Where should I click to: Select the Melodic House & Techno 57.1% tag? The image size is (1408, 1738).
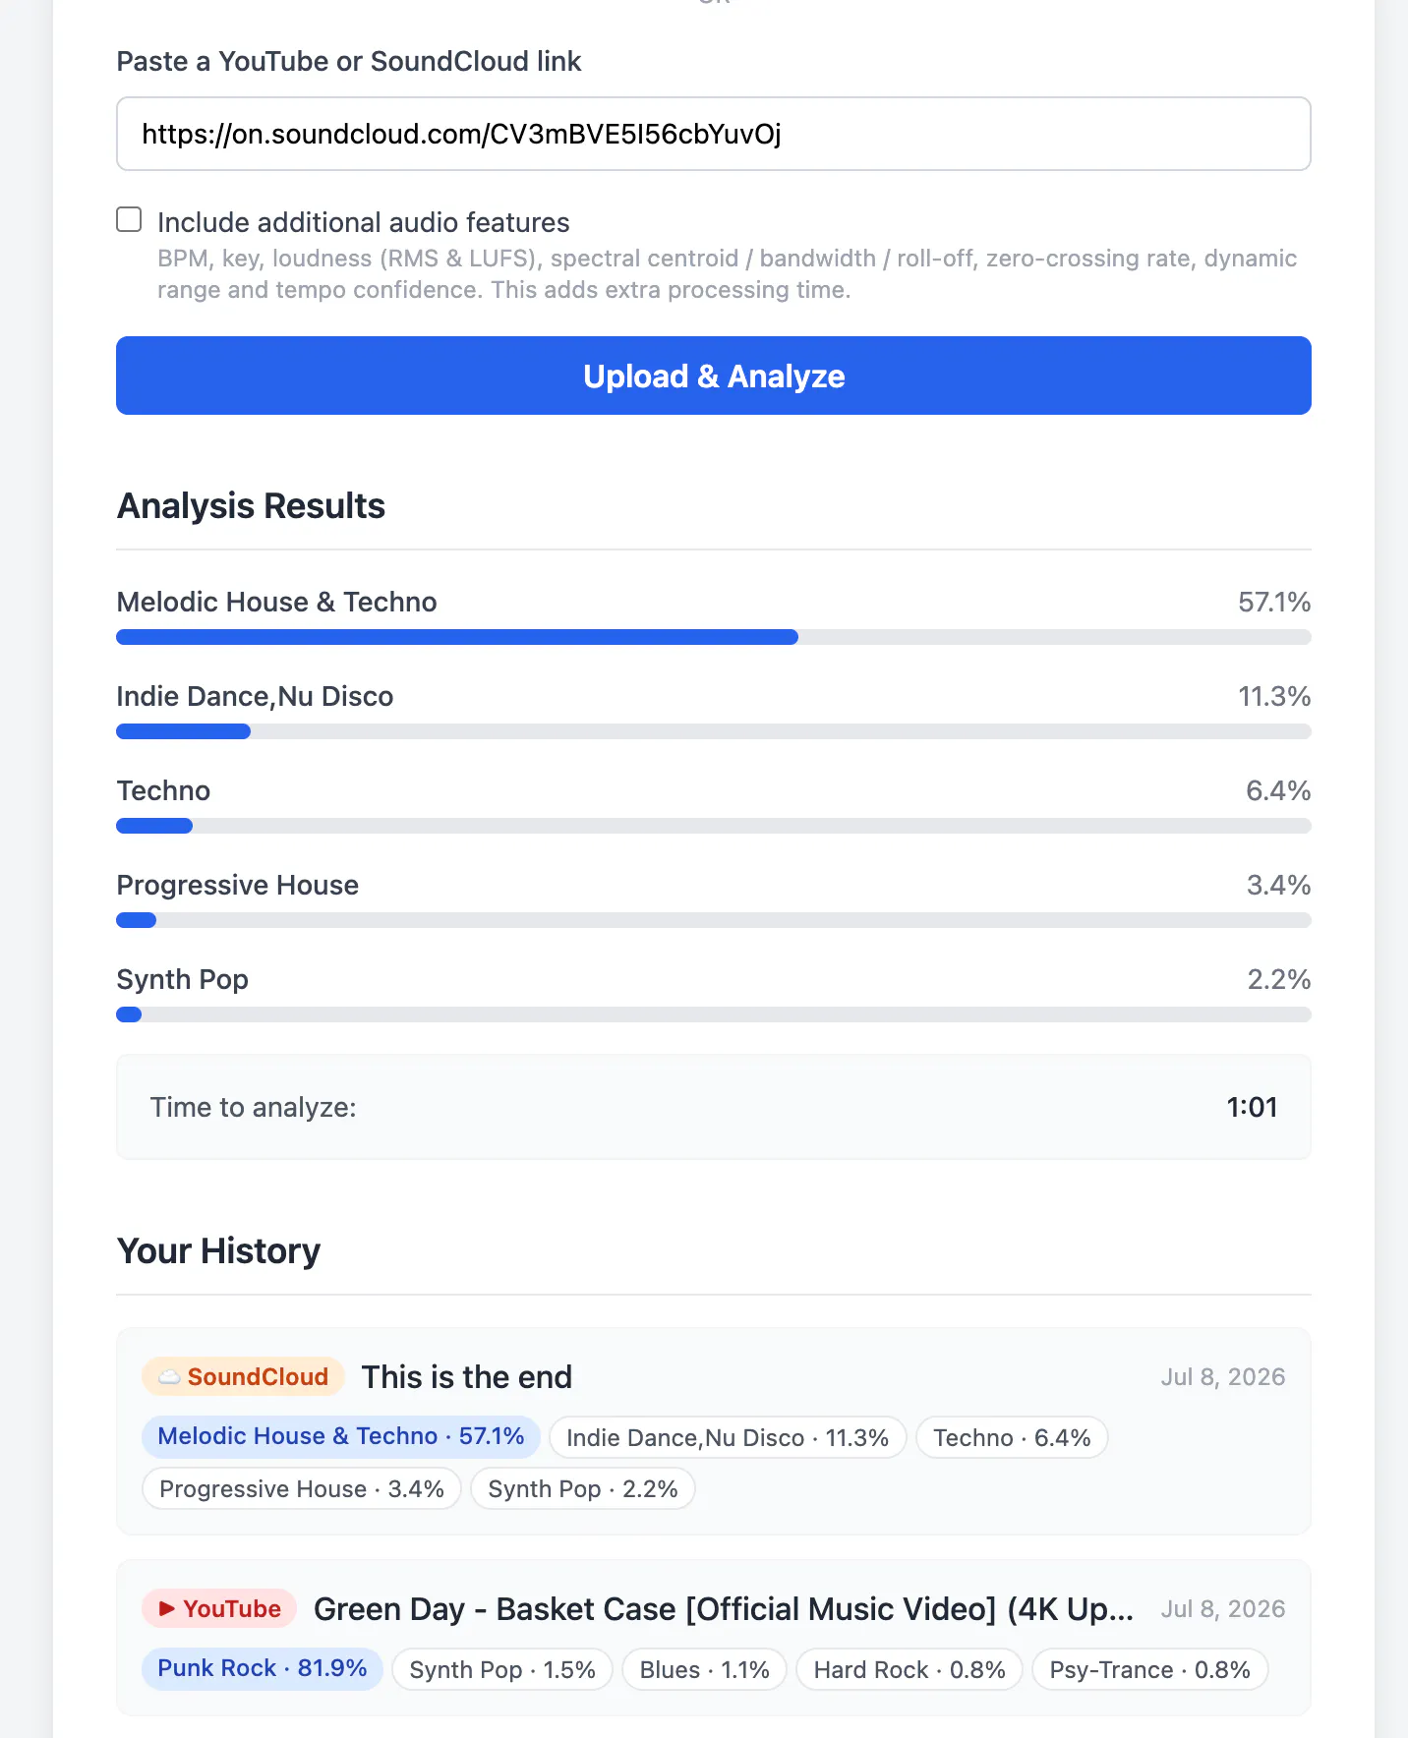click(x=341, y=1436)
